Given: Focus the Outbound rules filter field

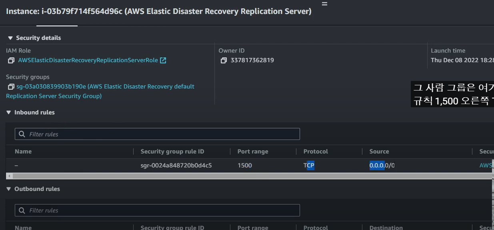Looking at the screenshot, I should [157, 210].
